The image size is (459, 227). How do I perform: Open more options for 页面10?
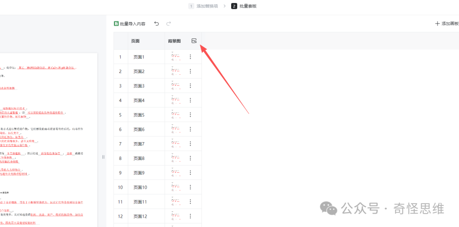[x=190, y=187]
